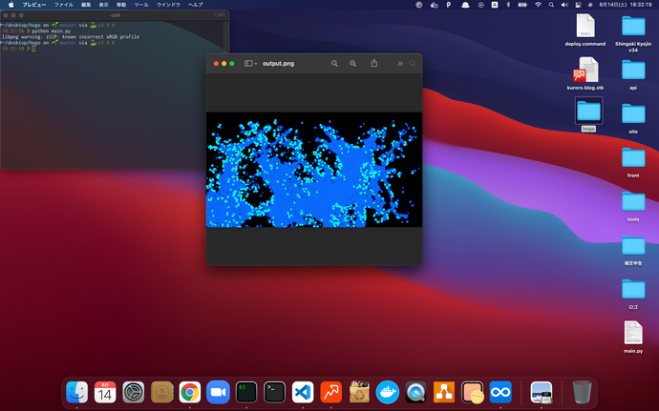Click the output.png window title
Viewport: 659px width, 411px height.
click(278, 63)
